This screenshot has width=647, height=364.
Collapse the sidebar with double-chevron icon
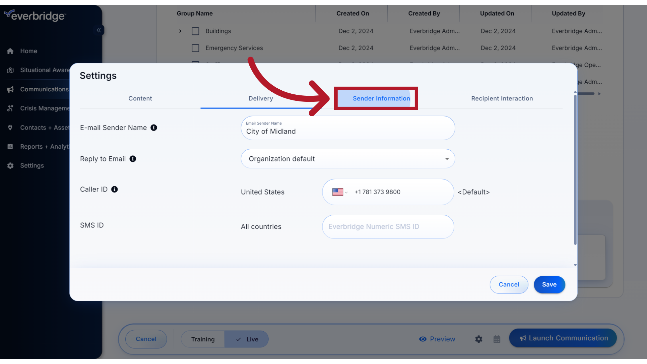click(99, 30)
